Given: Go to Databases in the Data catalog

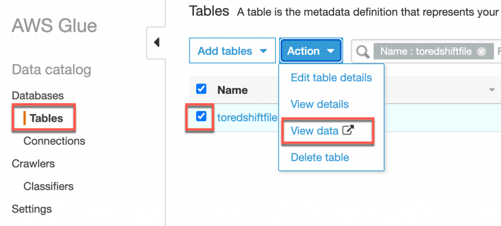Looking at the screenshot, I should point(38,95).
